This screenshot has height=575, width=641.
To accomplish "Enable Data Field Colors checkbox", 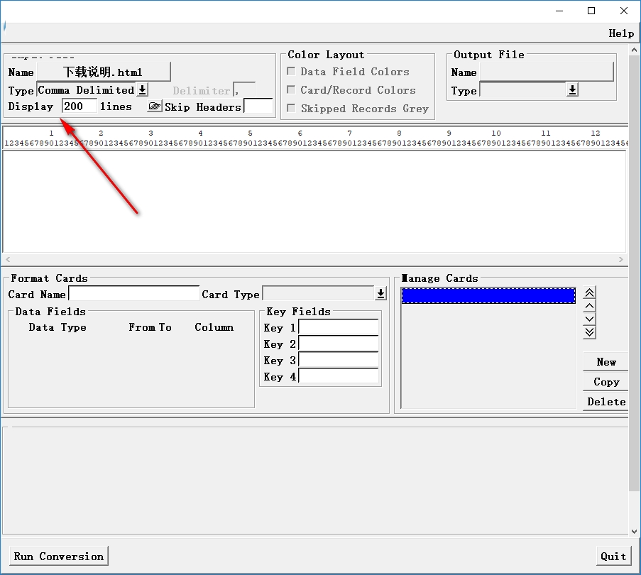I will tap(291, 72).
